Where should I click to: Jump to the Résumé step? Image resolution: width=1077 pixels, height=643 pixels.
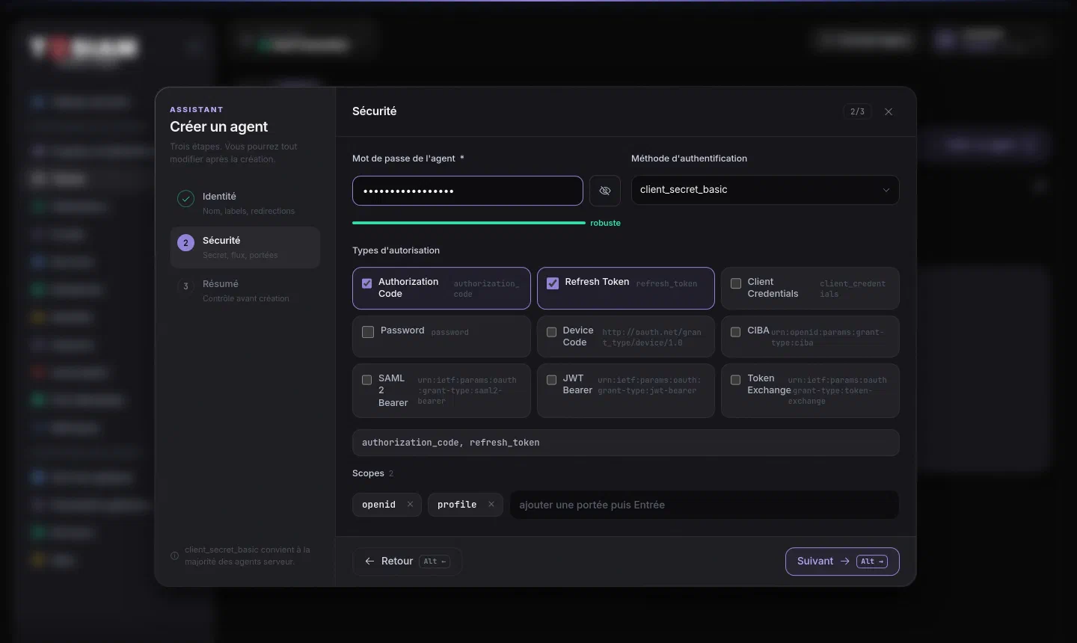click(245, 291)
